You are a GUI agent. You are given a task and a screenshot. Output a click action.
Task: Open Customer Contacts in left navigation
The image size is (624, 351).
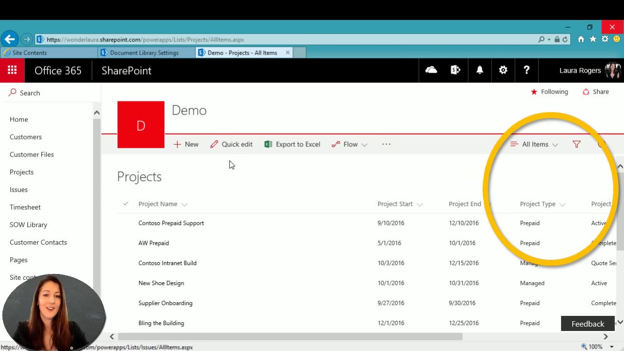pos(38,242)
